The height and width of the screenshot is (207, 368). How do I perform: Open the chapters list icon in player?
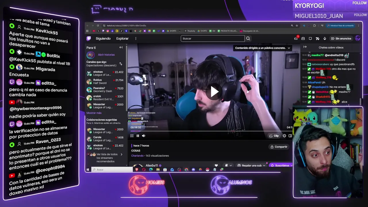[132, 136]
